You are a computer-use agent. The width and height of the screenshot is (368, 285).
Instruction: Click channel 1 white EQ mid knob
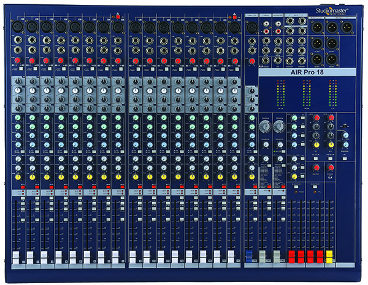(x=18, y=90)
